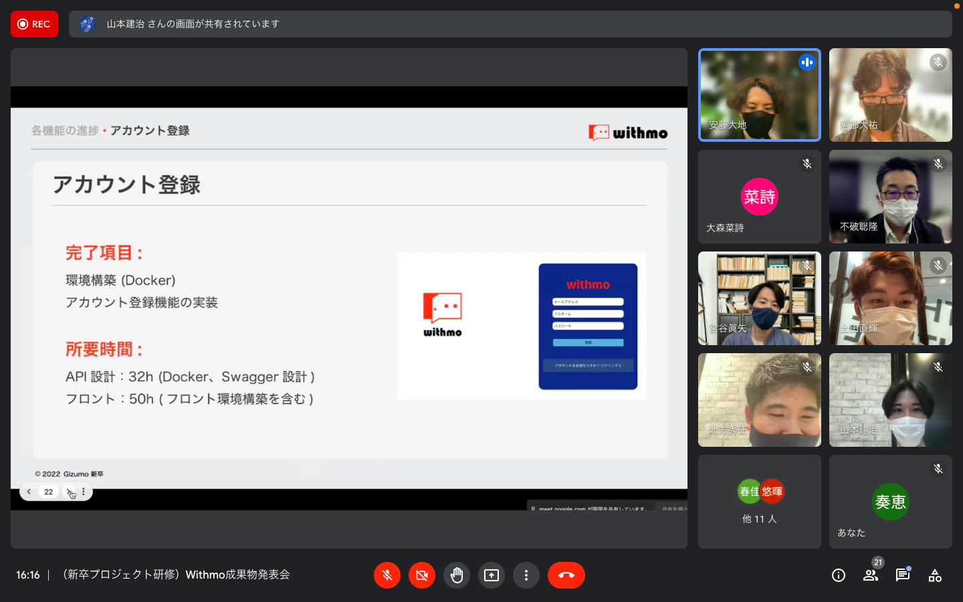Show the participants list

pos(870,575)
